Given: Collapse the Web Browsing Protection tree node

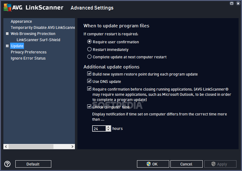Looking at the screenshot, I should (7, 34).
